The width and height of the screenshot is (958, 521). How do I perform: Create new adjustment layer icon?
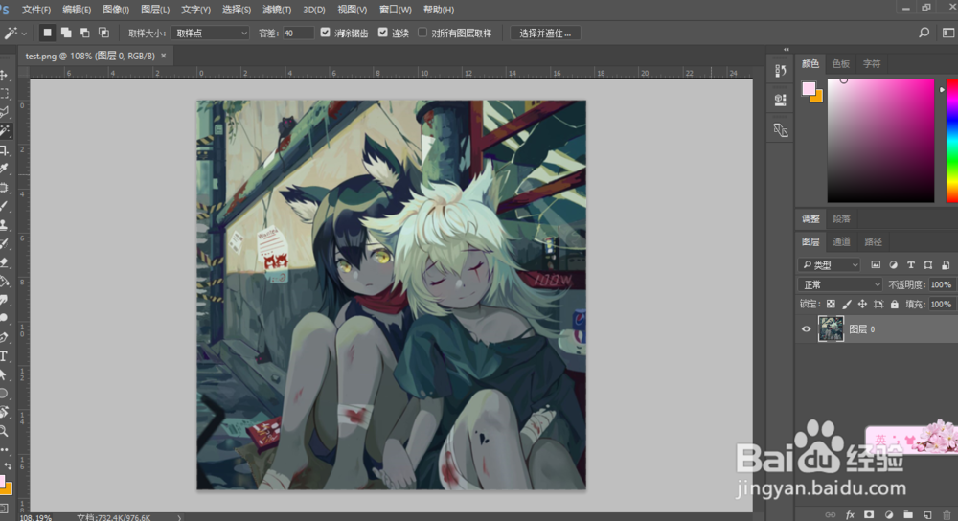[888, 515]
